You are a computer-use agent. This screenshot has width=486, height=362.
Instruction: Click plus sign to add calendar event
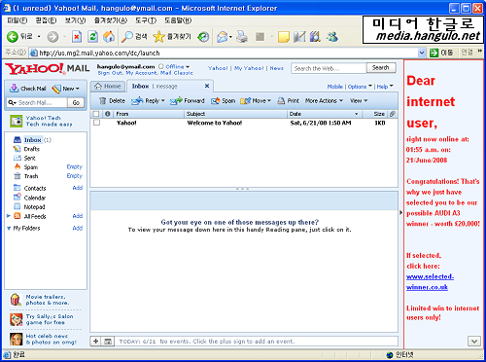coord(96,342)
